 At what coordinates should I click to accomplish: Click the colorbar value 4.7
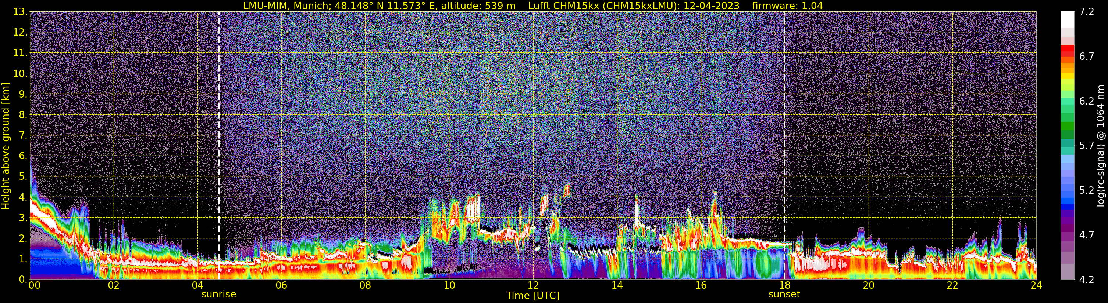1087,235
